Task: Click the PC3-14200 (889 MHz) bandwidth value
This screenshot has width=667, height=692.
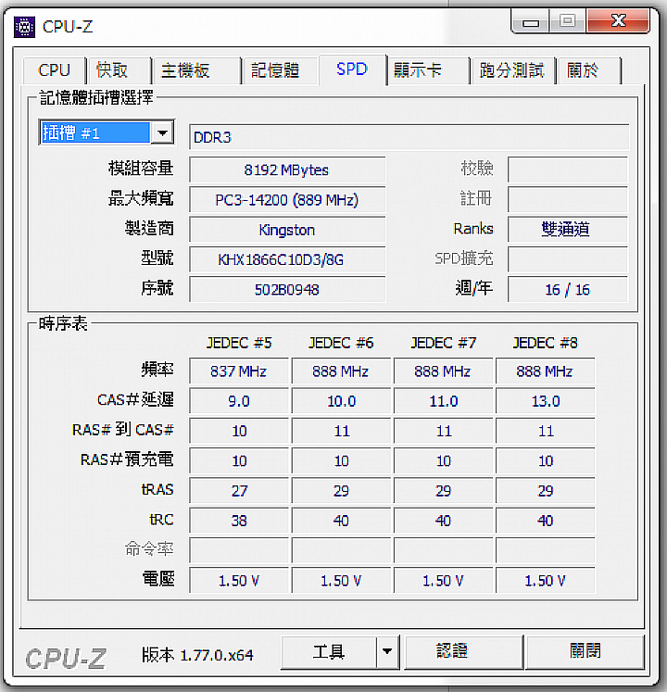Action: (287, 200)
